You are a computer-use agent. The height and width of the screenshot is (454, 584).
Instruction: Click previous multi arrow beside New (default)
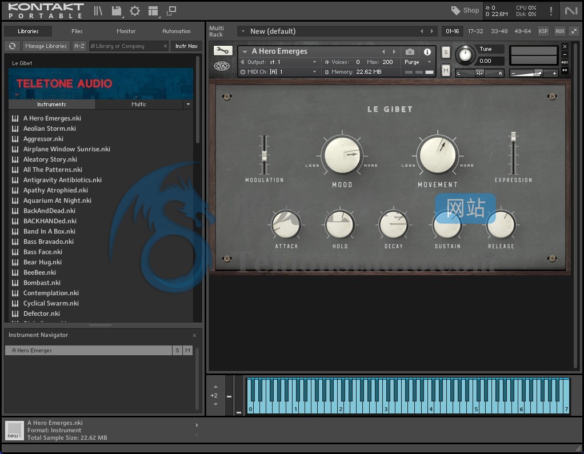tap(422, 31)
